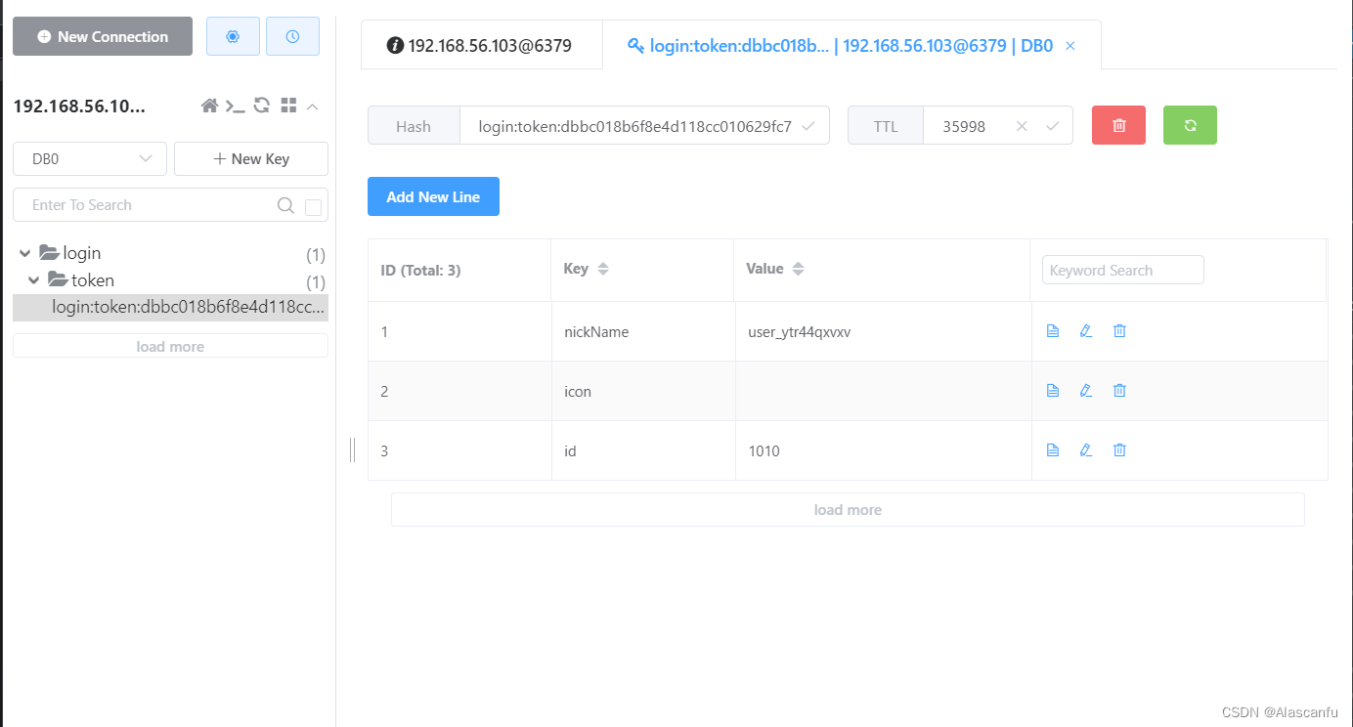
Task: Delete the key with red trash button
Action: click(x=1118, y=125)
